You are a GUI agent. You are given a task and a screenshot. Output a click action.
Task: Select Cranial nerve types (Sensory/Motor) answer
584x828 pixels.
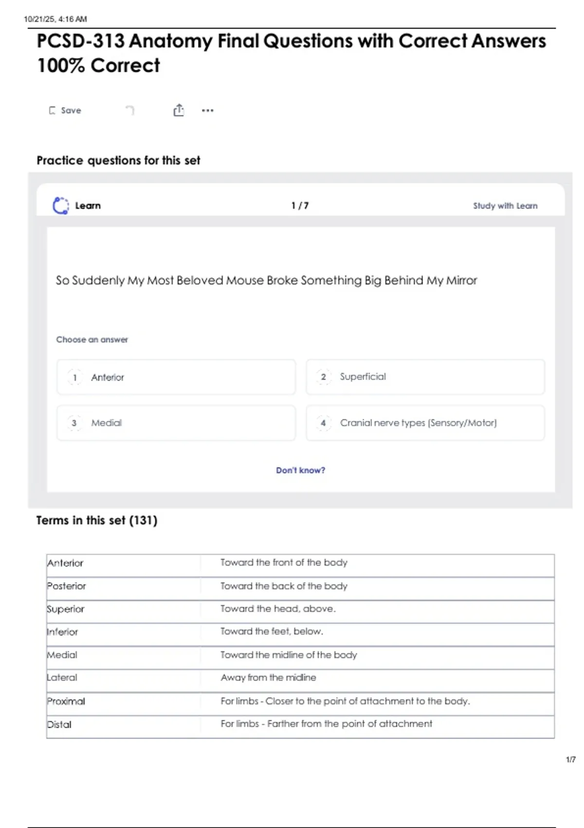coord(425,423)
